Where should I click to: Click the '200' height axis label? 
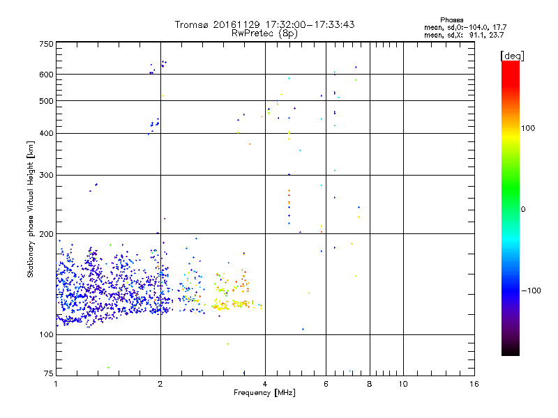tap(46, 234)
